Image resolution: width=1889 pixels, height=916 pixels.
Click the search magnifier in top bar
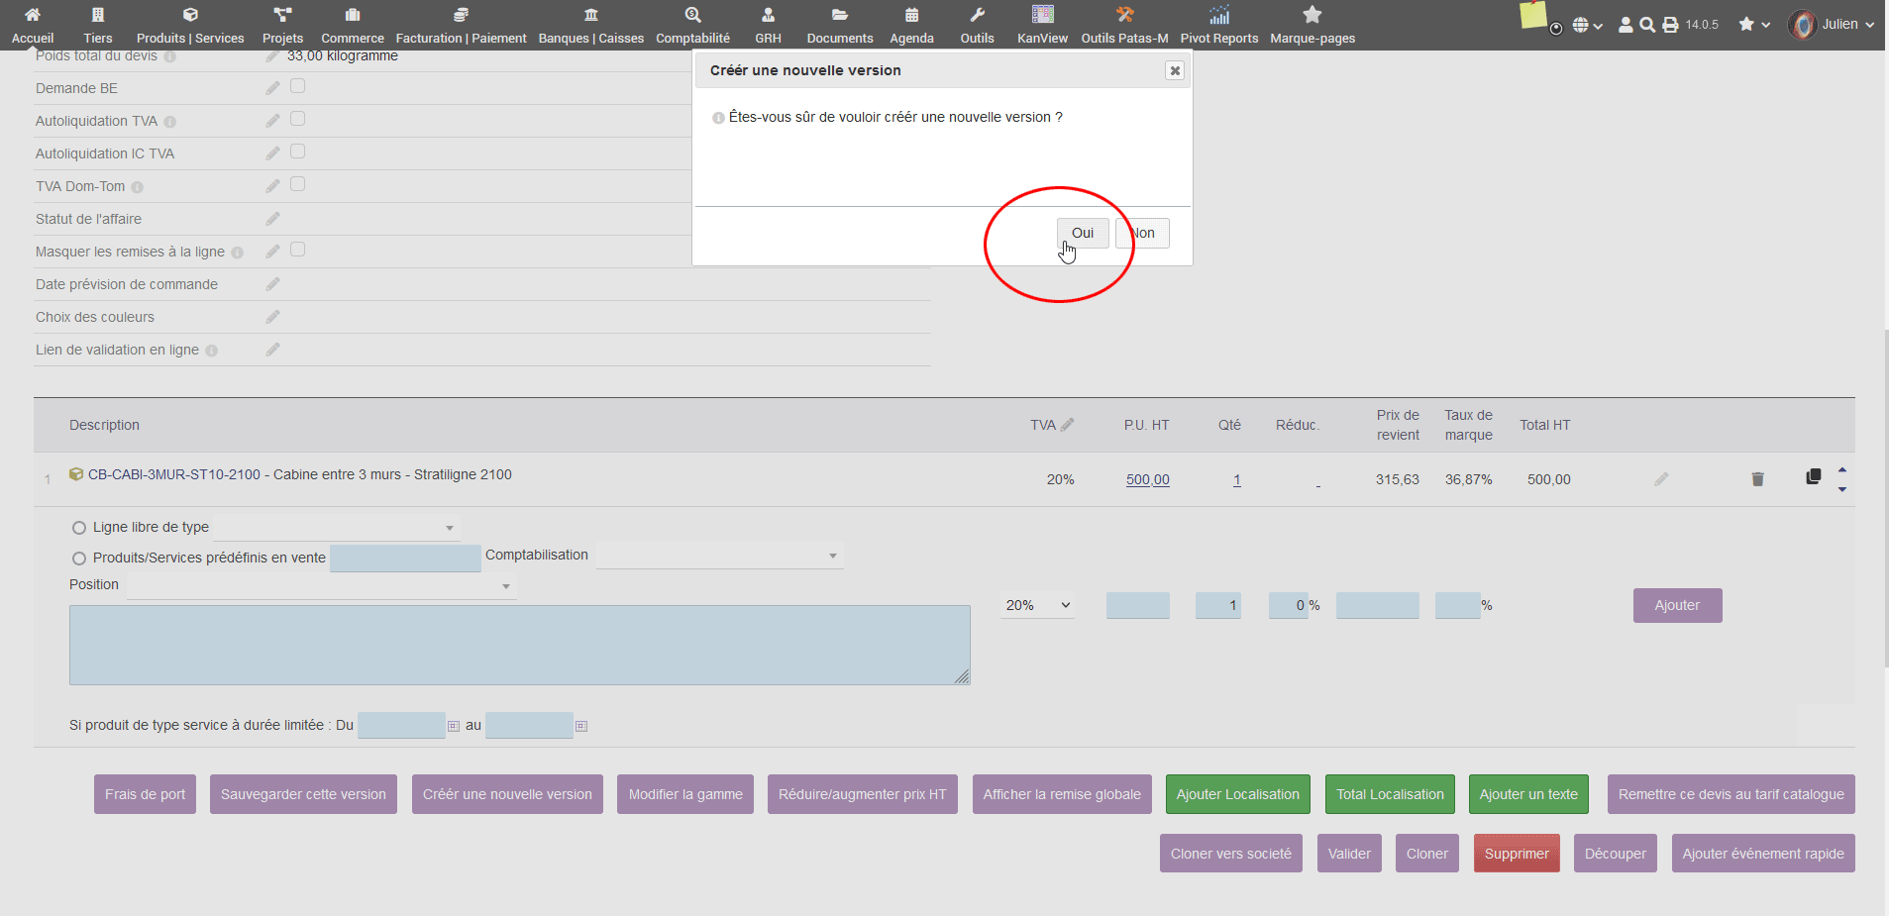tap(1646, 25)
